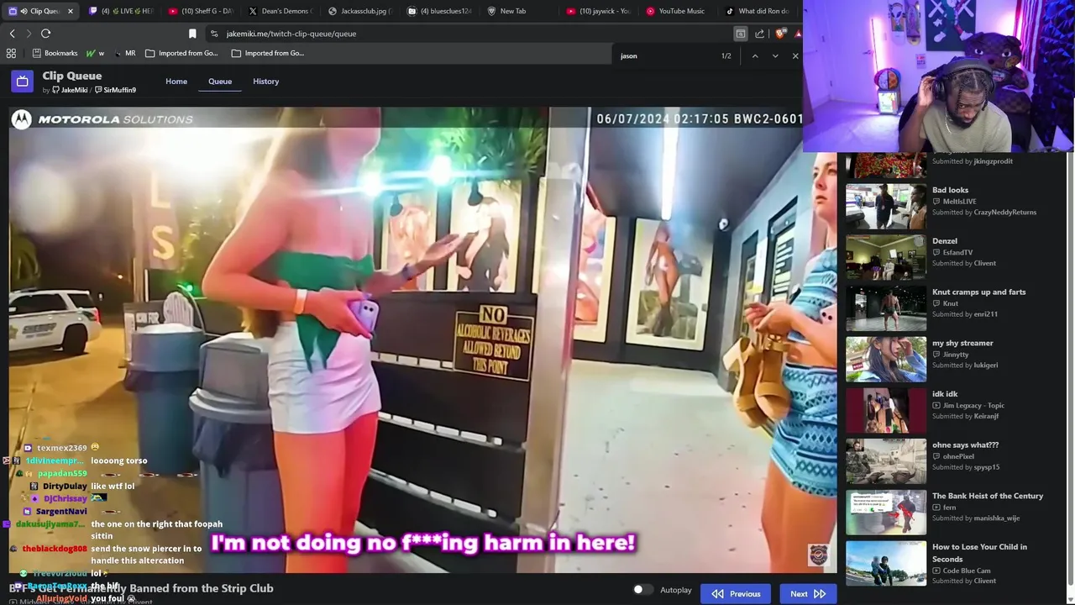The image size is (1075, 605).
Task: Click the 'Denzel' clip title
Action: coord(945,241)
